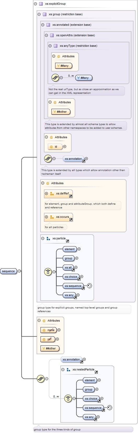The width and height of the screenshot is (138, 433).
Task: Open the xs:nestedParticle group link arrow
Action: [96, 372]
